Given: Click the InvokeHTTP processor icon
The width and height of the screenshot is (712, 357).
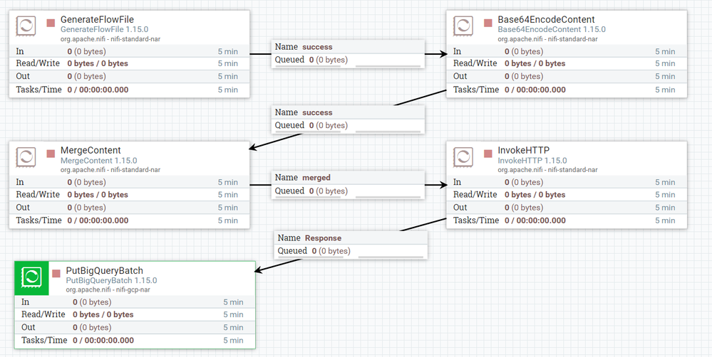Looking at the screenshot, I should pos(463,156).
